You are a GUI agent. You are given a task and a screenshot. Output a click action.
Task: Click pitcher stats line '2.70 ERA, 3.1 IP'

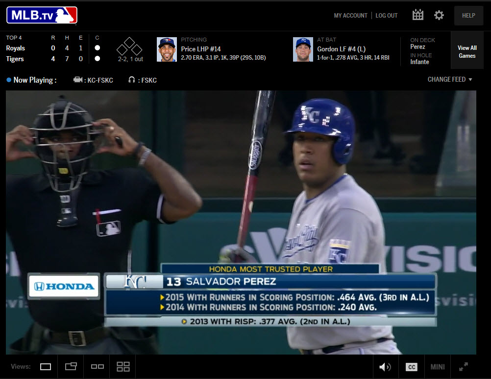[223, 58]
